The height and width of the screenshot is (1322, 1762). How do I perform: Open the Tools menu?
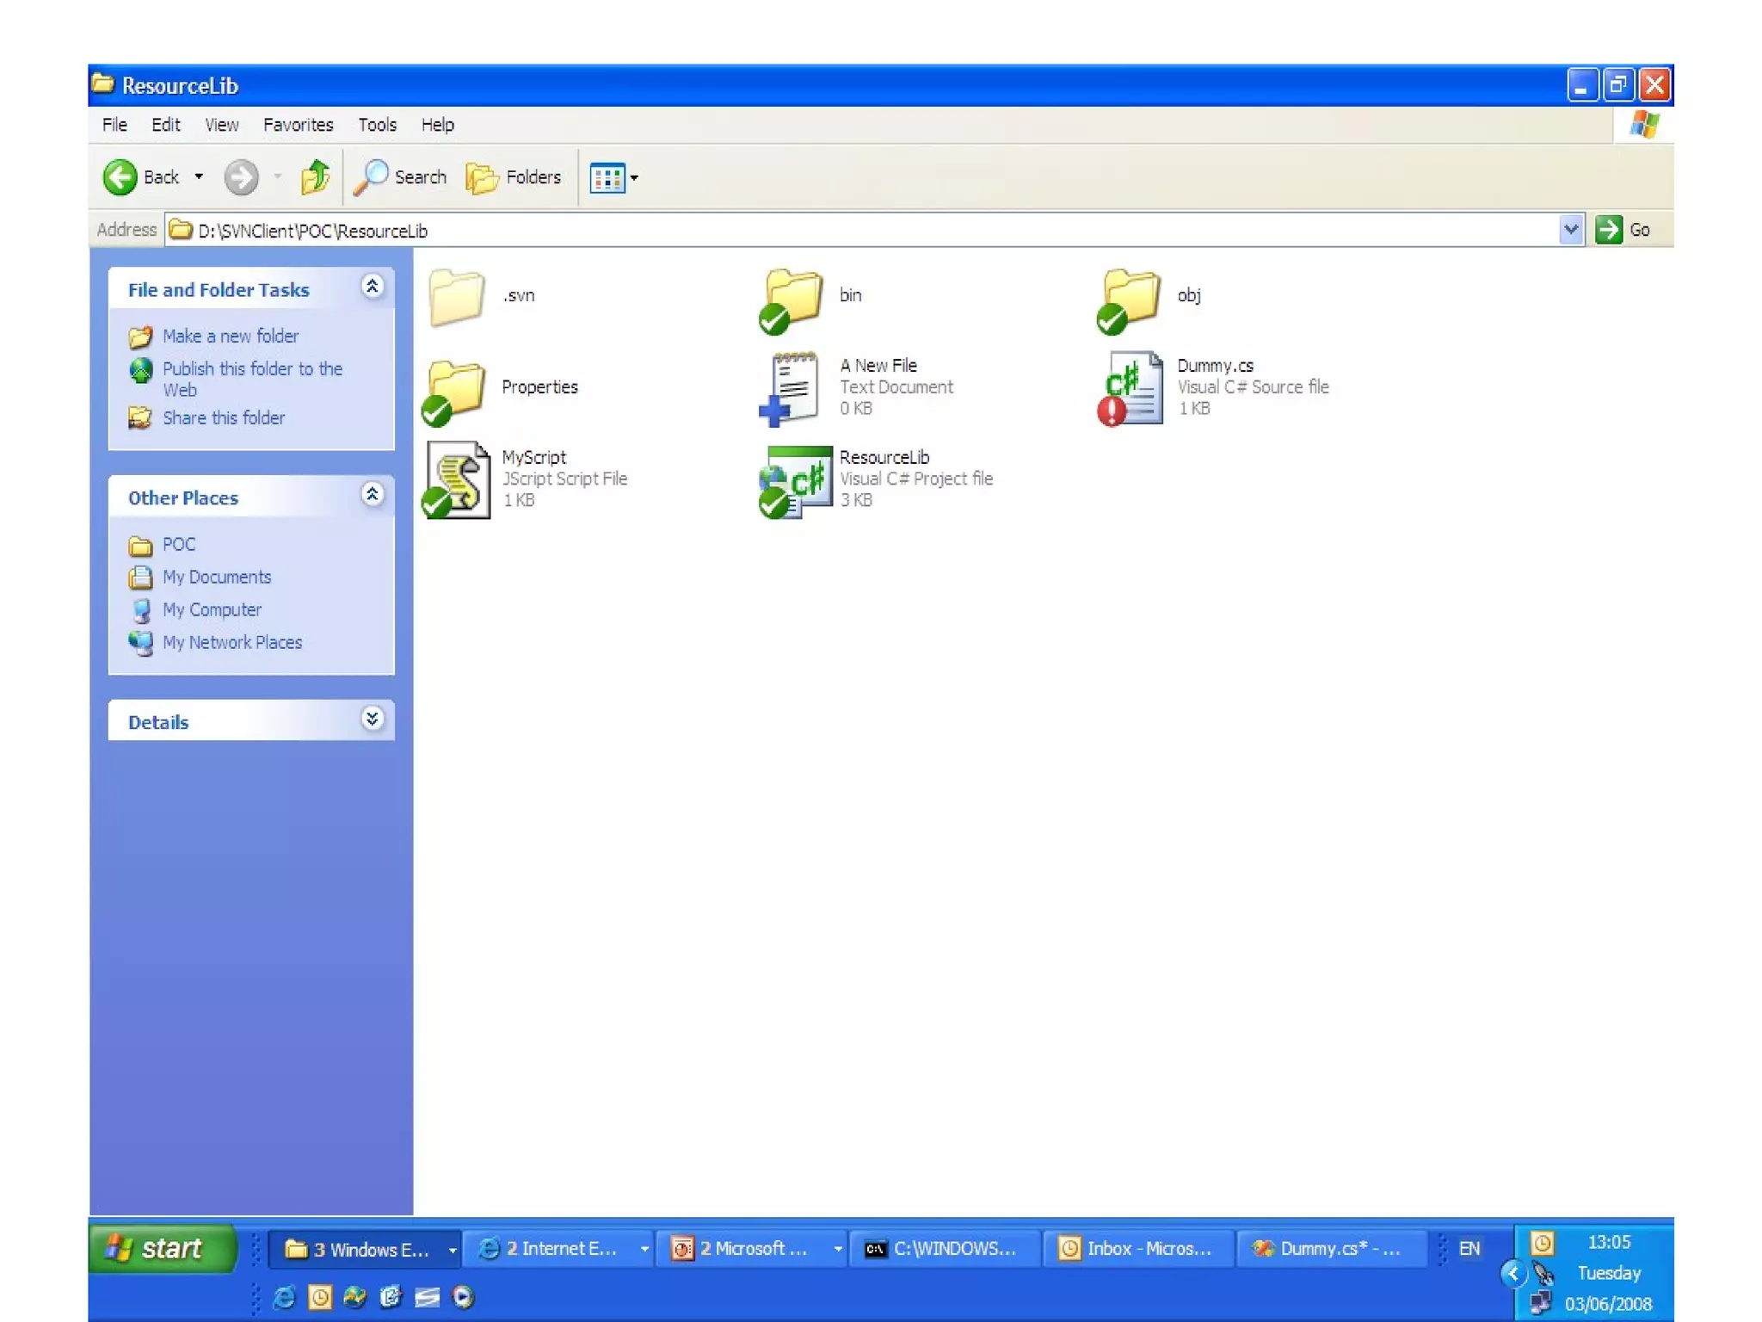point(377,125)
